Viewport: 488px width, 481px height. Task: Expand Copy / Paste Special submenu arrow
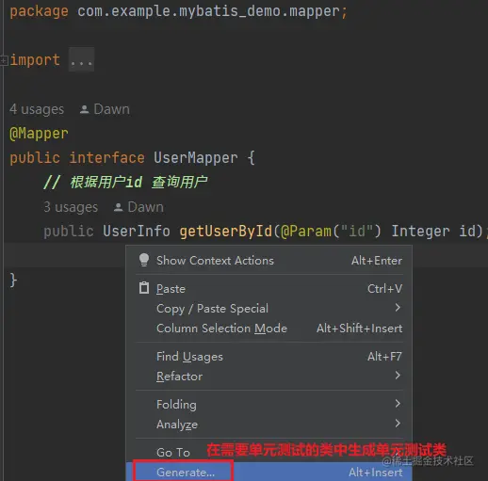point(398,308)
